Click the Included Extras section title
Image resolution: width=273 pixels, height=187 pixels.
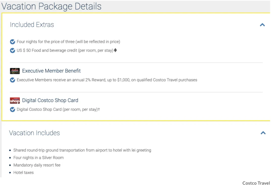[x=32, y=25]
